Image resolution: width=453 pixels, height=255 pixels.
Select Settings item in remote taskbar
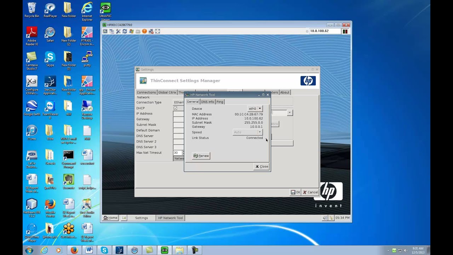[x=142, y=218]
